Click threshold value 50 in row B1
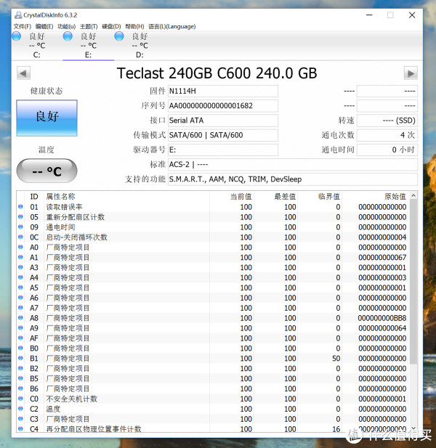 pyautogui.click(x=336, y=358)
